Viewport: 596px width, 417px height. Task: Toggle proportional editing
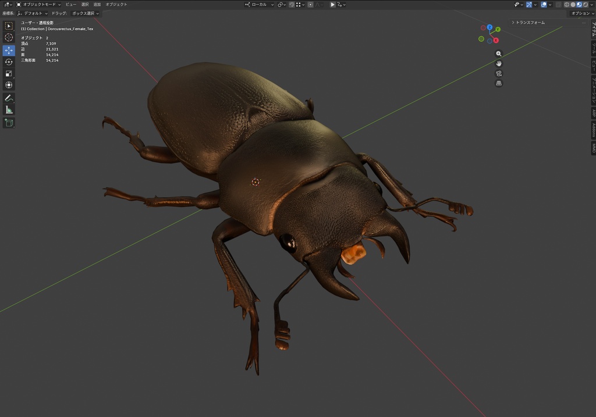coord(311,5)
